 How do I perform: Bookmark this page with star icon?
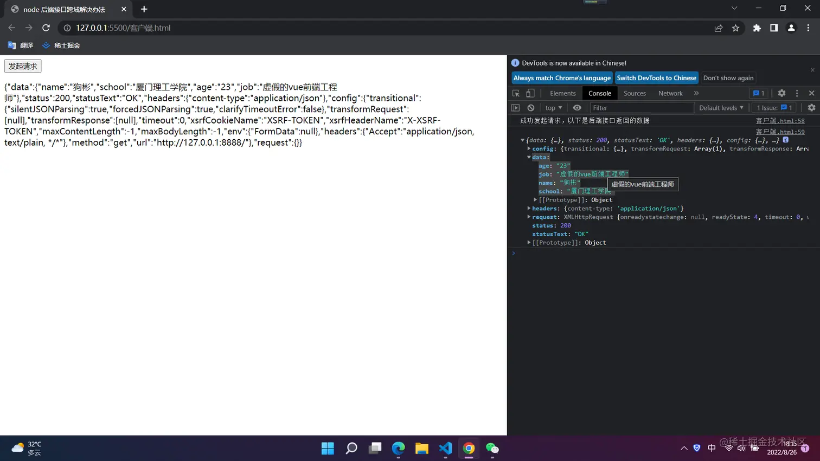click(x=735, y=28)
